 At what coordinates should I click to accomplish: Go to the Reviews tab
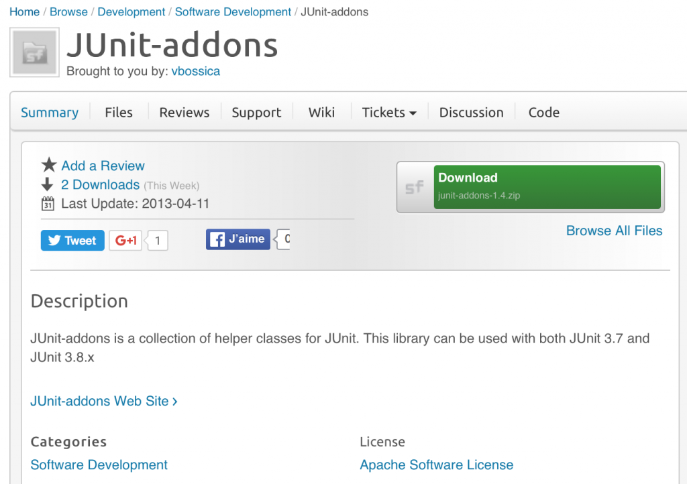tap(184, 113)
